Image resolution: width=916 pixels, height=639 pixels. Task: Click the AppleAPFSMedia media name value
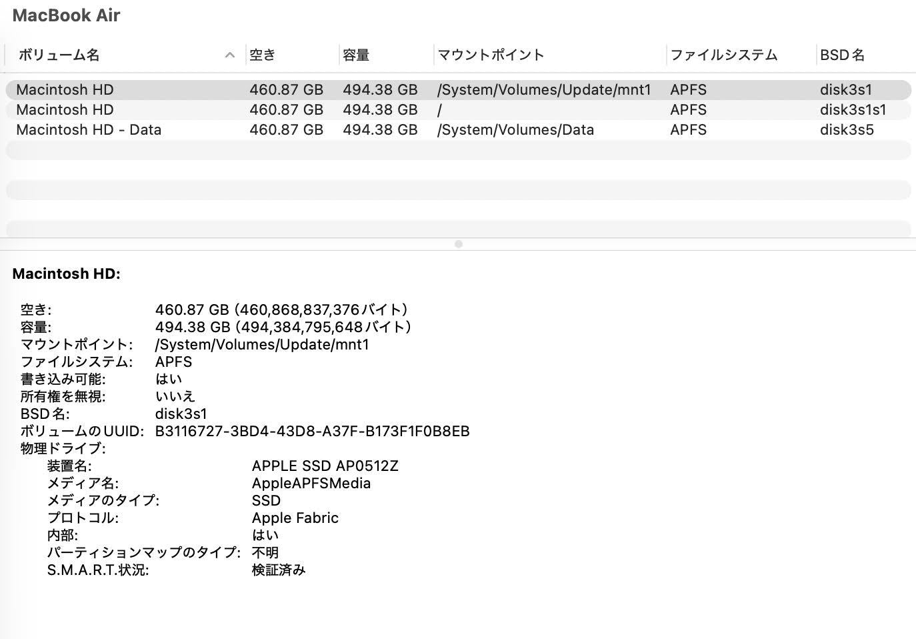(x=311, y=484)
